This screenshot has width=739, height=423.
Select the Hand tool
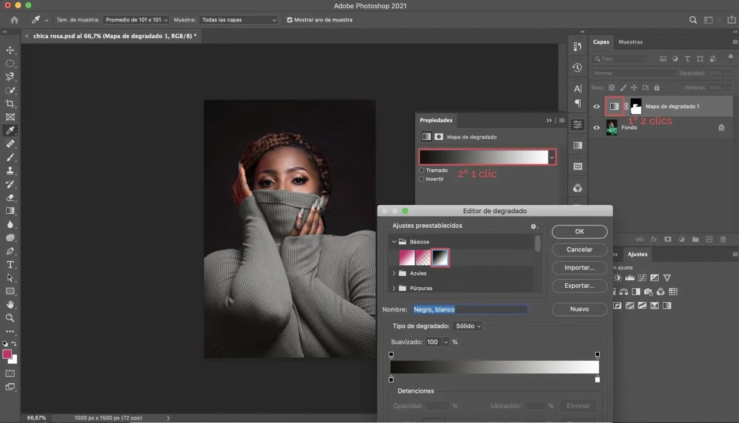(x=10, y=305)
